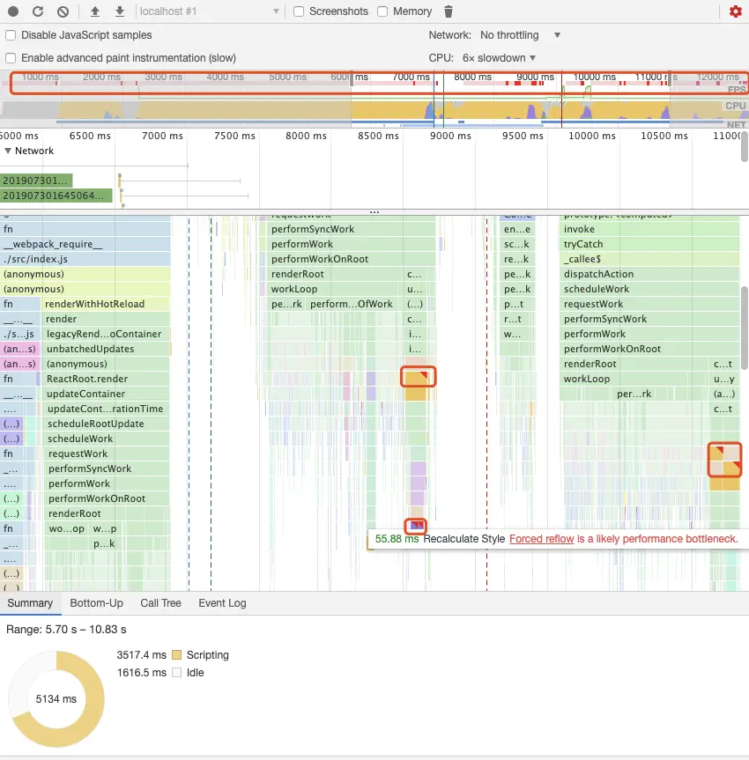Select the dispatchAction flame entry
The width and height of the screenshot is (749, 760).
649,274
